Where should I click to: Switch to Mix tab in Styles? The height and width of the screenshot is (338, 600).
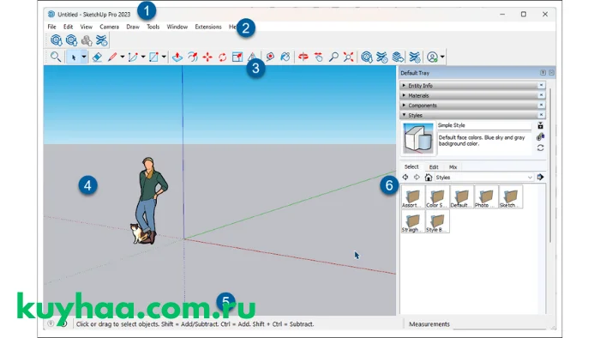[x=453, y=167]
